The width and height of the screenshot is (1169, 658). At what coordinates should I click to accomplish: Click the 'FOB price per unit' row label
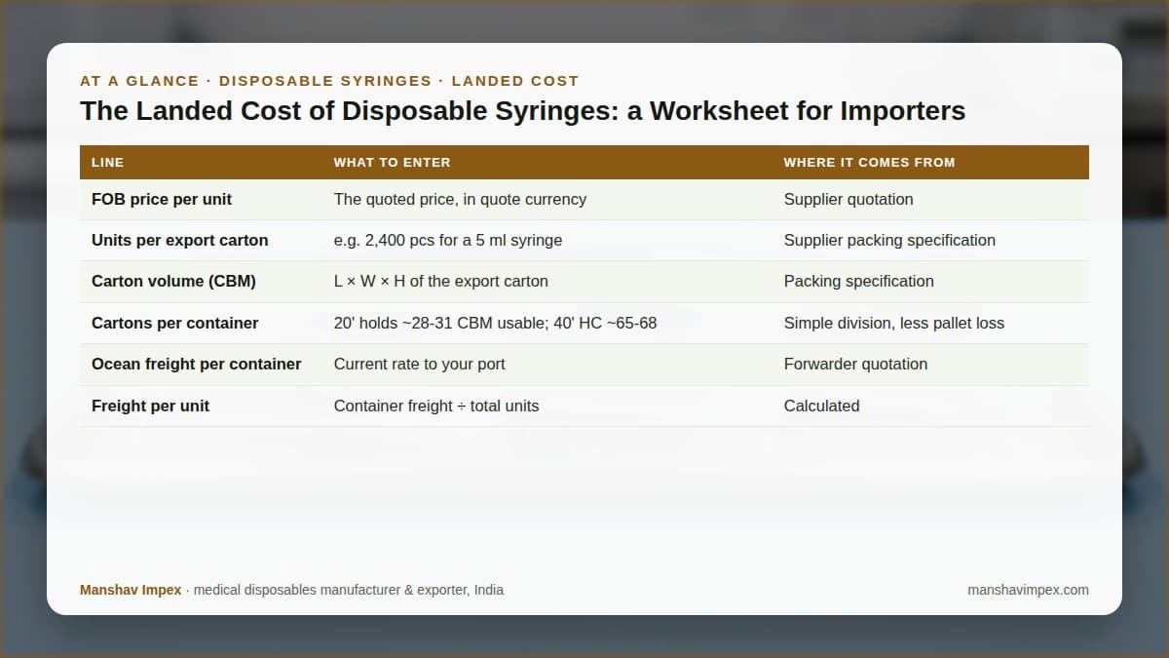pos(162,199)
